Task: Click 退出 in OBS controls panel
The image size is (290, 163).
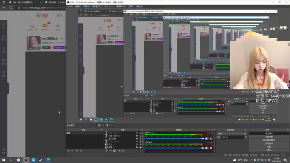Action: (x=269, y=150)
